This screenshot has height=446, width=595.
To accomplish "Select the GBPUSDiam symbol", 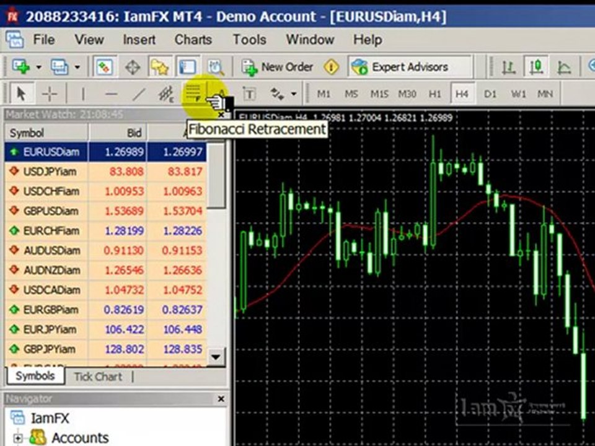I will [51, 211].
